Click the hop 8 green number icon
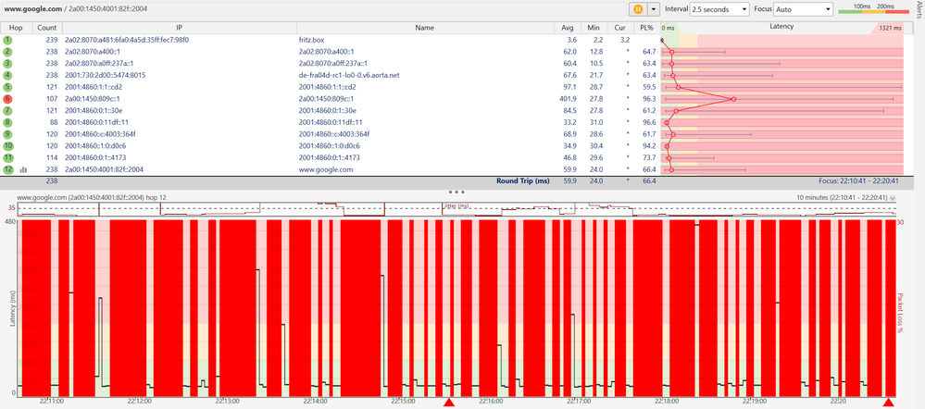The width and height of the screenshot is (925, 409). click(x=7, y=122)
